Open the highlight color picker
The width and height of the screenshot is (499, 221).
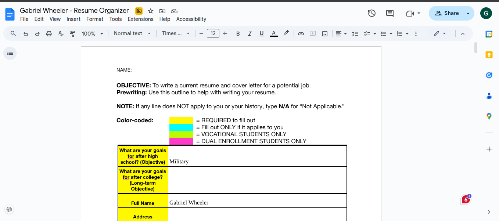pos(286,33)
